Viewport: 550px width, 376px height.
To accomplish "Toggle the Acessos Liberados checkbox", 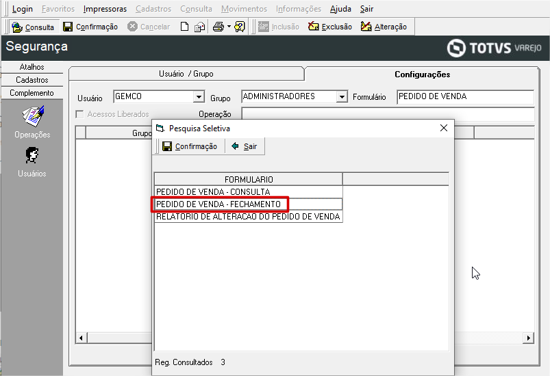I will [x=80, y=114].
